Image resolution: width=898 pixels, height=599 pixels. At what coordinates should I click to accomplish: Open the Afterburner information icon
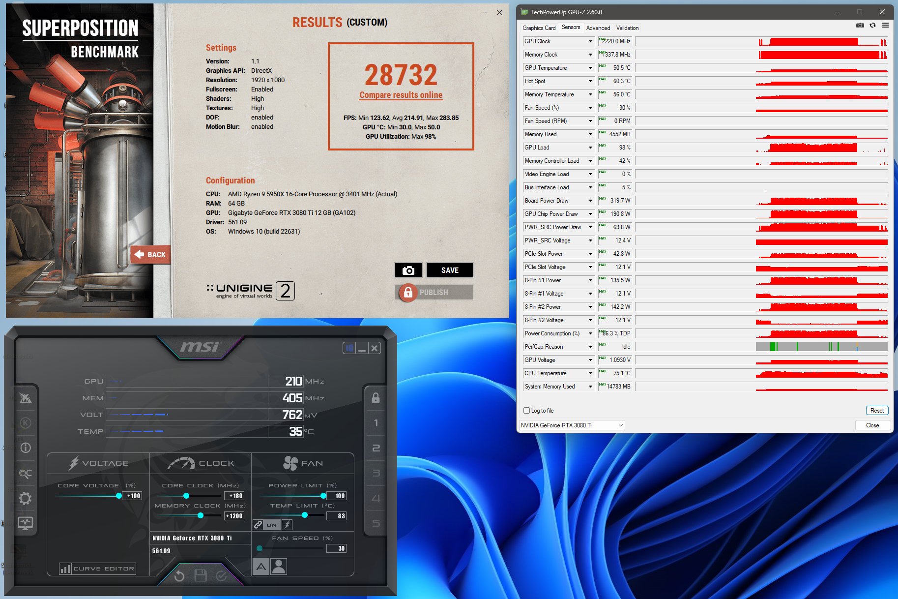pos(26,448)
